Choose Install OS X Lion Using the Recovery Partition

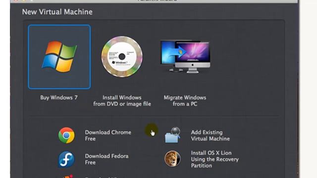[214, 159]
